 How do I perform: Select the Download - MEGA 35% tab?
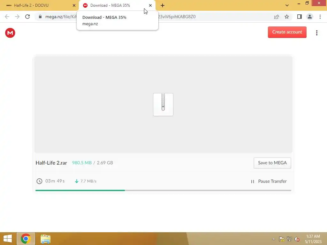pos(117,5)
